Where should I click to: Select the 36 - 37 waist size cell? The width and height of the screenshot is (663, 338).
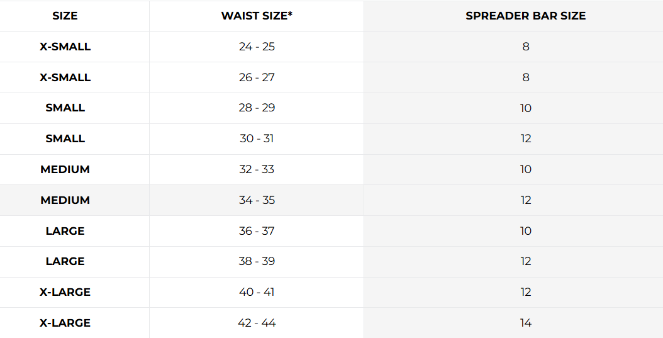click(x=257, y=231)
